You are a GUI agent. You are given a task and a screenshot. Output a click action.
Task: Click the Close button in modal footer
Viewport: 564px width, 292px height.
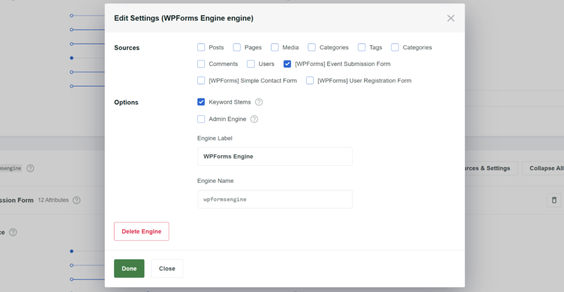coord(167,268)
